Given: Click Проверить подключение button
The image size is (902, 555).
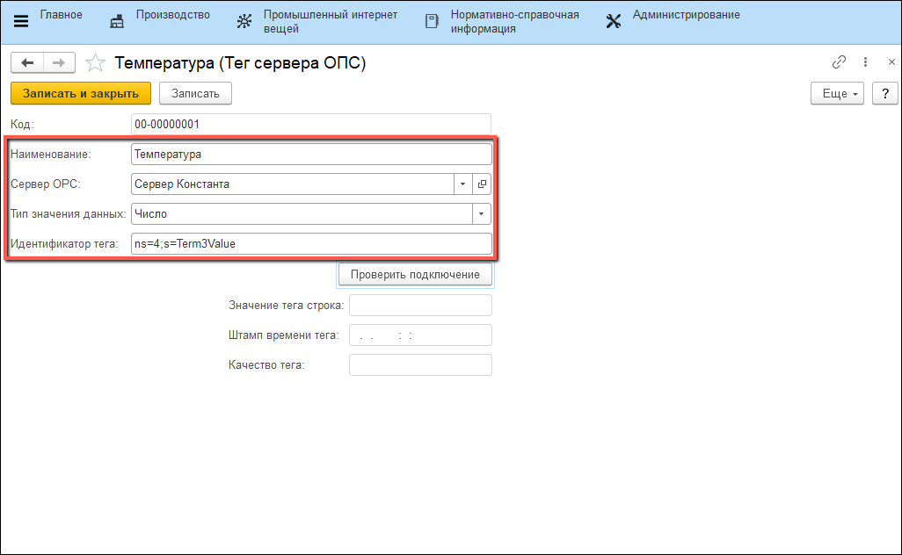Looking at the screenshot, I should [x=415, y=275].
